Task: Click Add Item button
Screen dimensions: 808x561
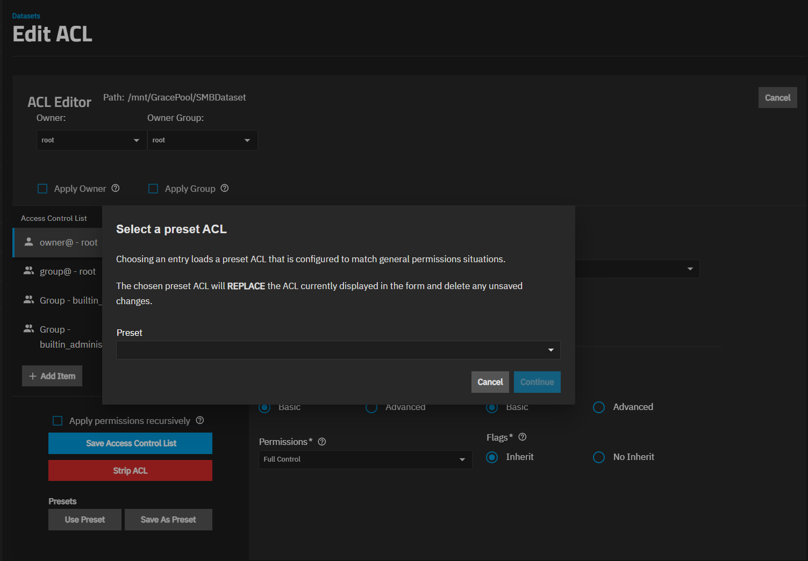Action: 52,376
